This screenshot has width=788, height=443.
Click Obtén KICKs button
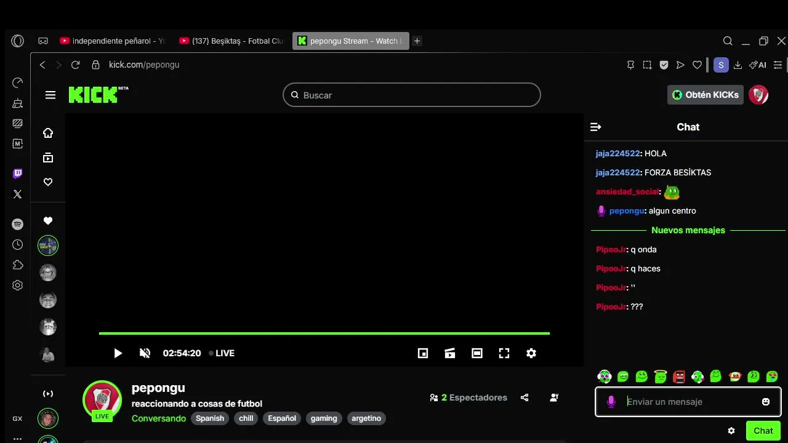click(706, 95)
